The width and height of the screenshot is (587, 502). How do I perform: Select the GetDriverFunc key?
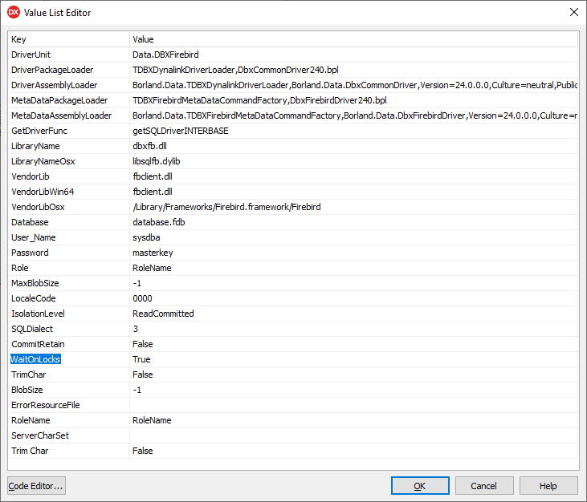[69, 131]
